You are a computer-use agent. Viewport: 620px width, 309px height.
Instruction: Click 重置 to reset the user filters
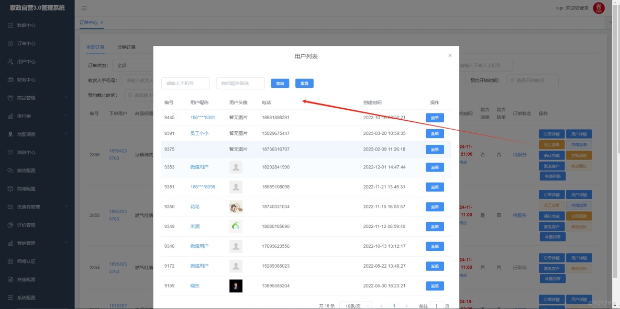pyautogui.click(x=305, y=83)
